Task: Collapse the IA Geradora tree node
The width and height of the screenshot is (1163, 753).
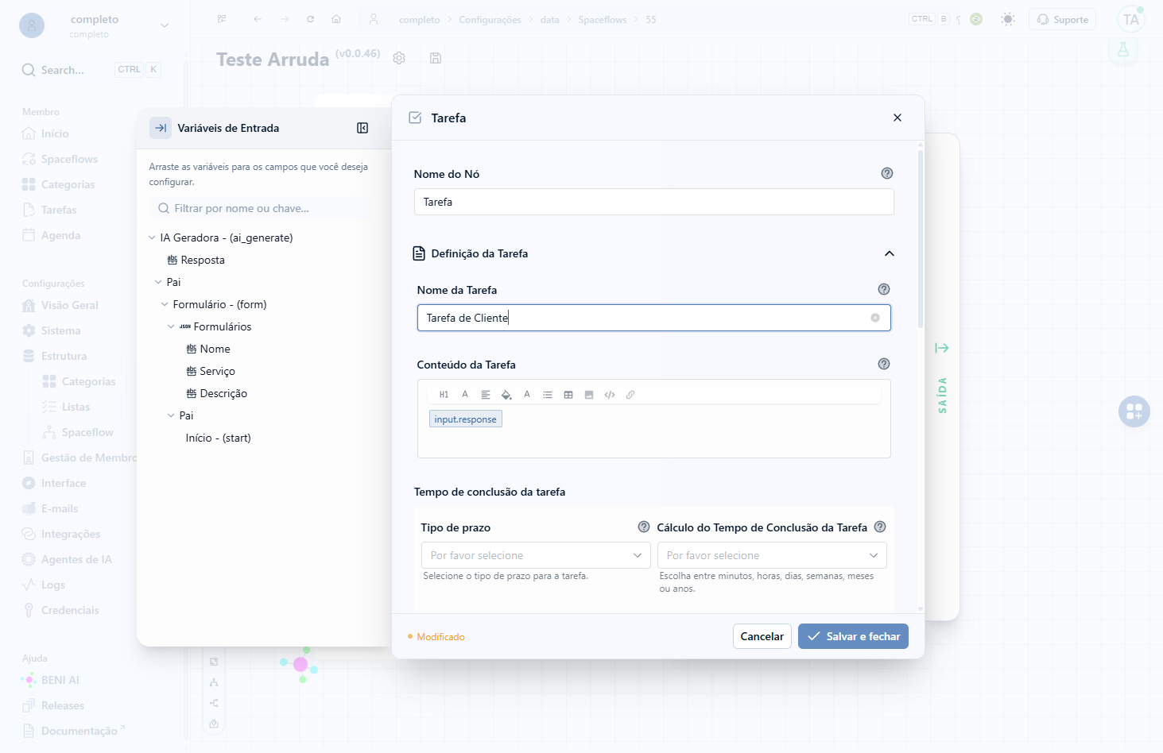Action: pyautogui.click(x=152, y=237)
